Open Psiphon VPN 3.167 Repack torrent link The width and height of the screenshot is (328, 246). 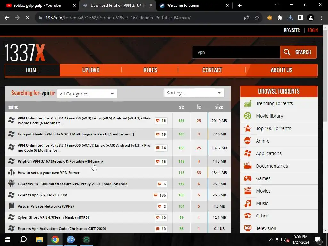[60, 161]
